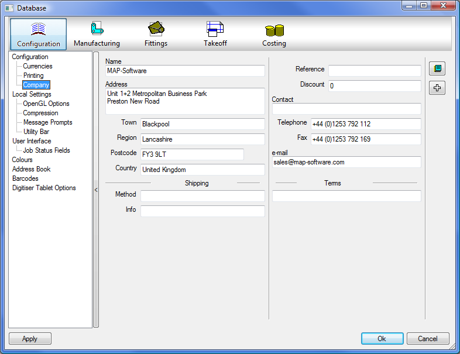
Task: Click the Region field containing Lancashire
Action: (202, 139)
